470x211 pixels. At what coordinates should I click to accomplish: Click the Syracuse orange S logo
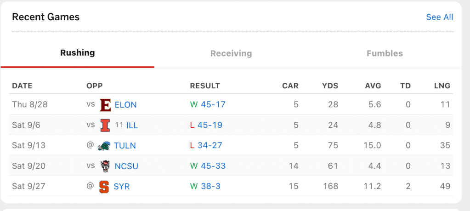104,187
